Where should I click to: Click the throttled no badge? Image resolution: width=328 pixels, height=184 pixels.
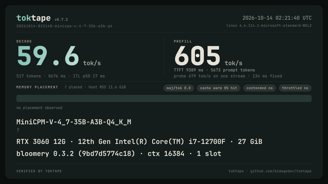click(x=295, y=88)
